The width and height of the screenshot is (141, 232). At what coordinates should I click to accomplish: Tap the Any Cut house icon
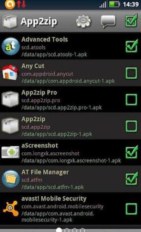[x=10, y=73]
